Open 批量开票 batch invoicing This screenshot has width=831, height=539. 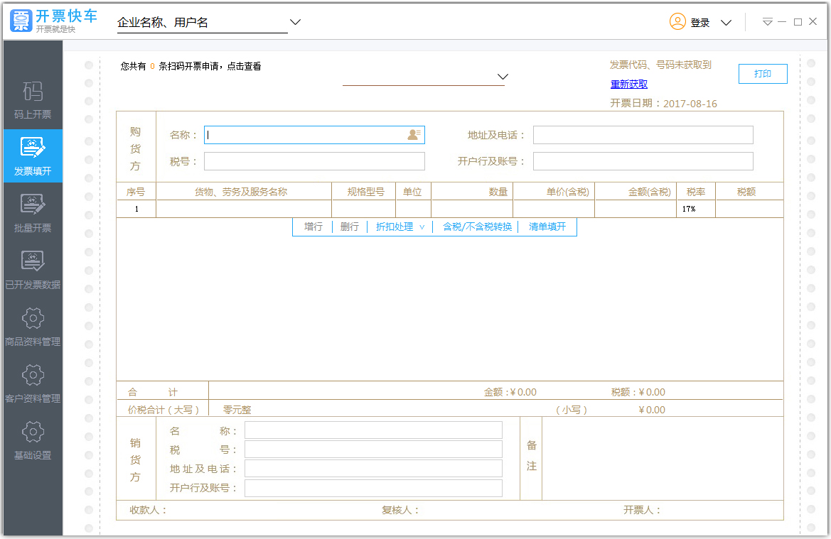coord(33,213)
